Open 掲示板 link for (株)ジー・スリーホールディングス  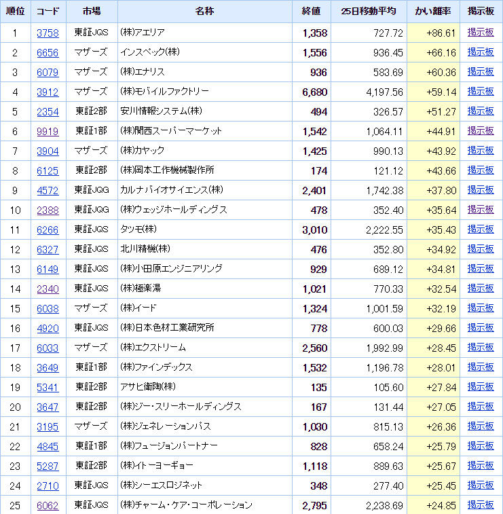pyautogui.click(x=481, y=407)
